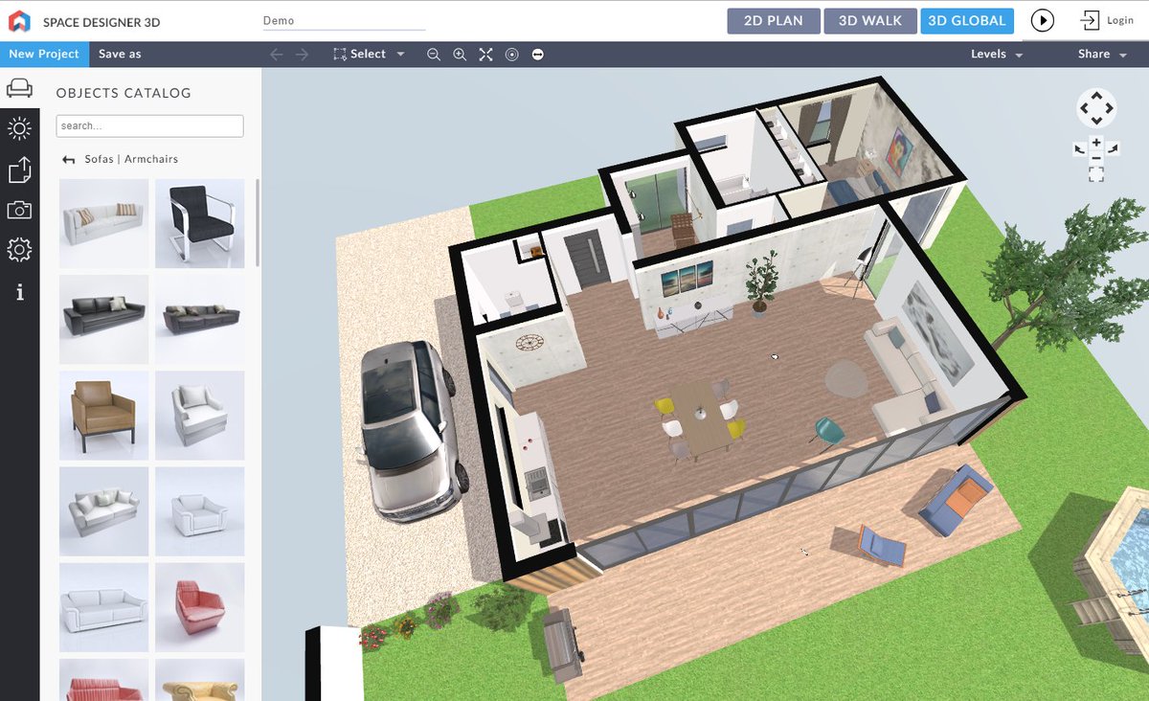1149x701 pixels.
Task: Open the gear settings sidebar icon
Action: (19, 251)
